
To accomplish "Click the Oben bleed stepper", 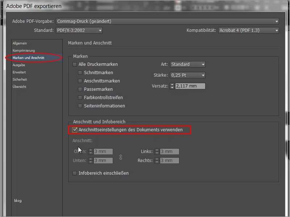I will [91, 152].
